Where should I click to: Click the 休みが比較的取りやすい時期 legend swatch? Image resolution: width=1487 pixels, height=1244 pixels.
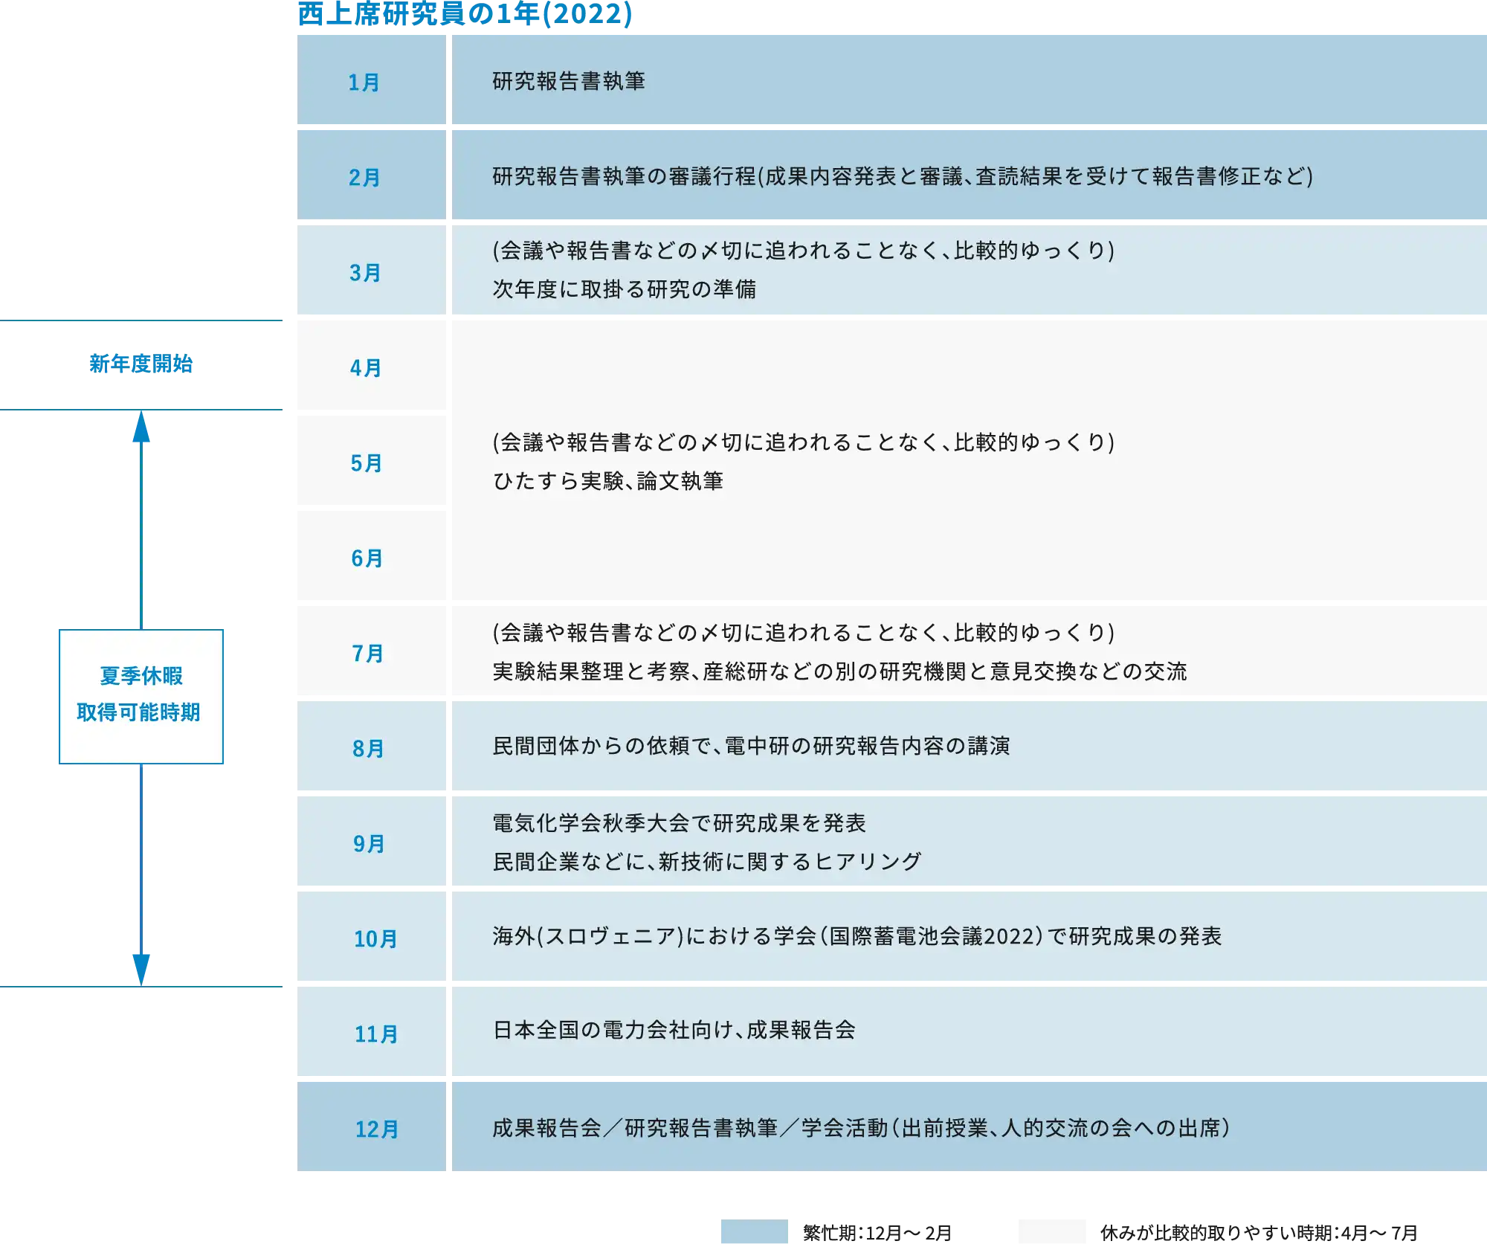pos(1051,1231)
